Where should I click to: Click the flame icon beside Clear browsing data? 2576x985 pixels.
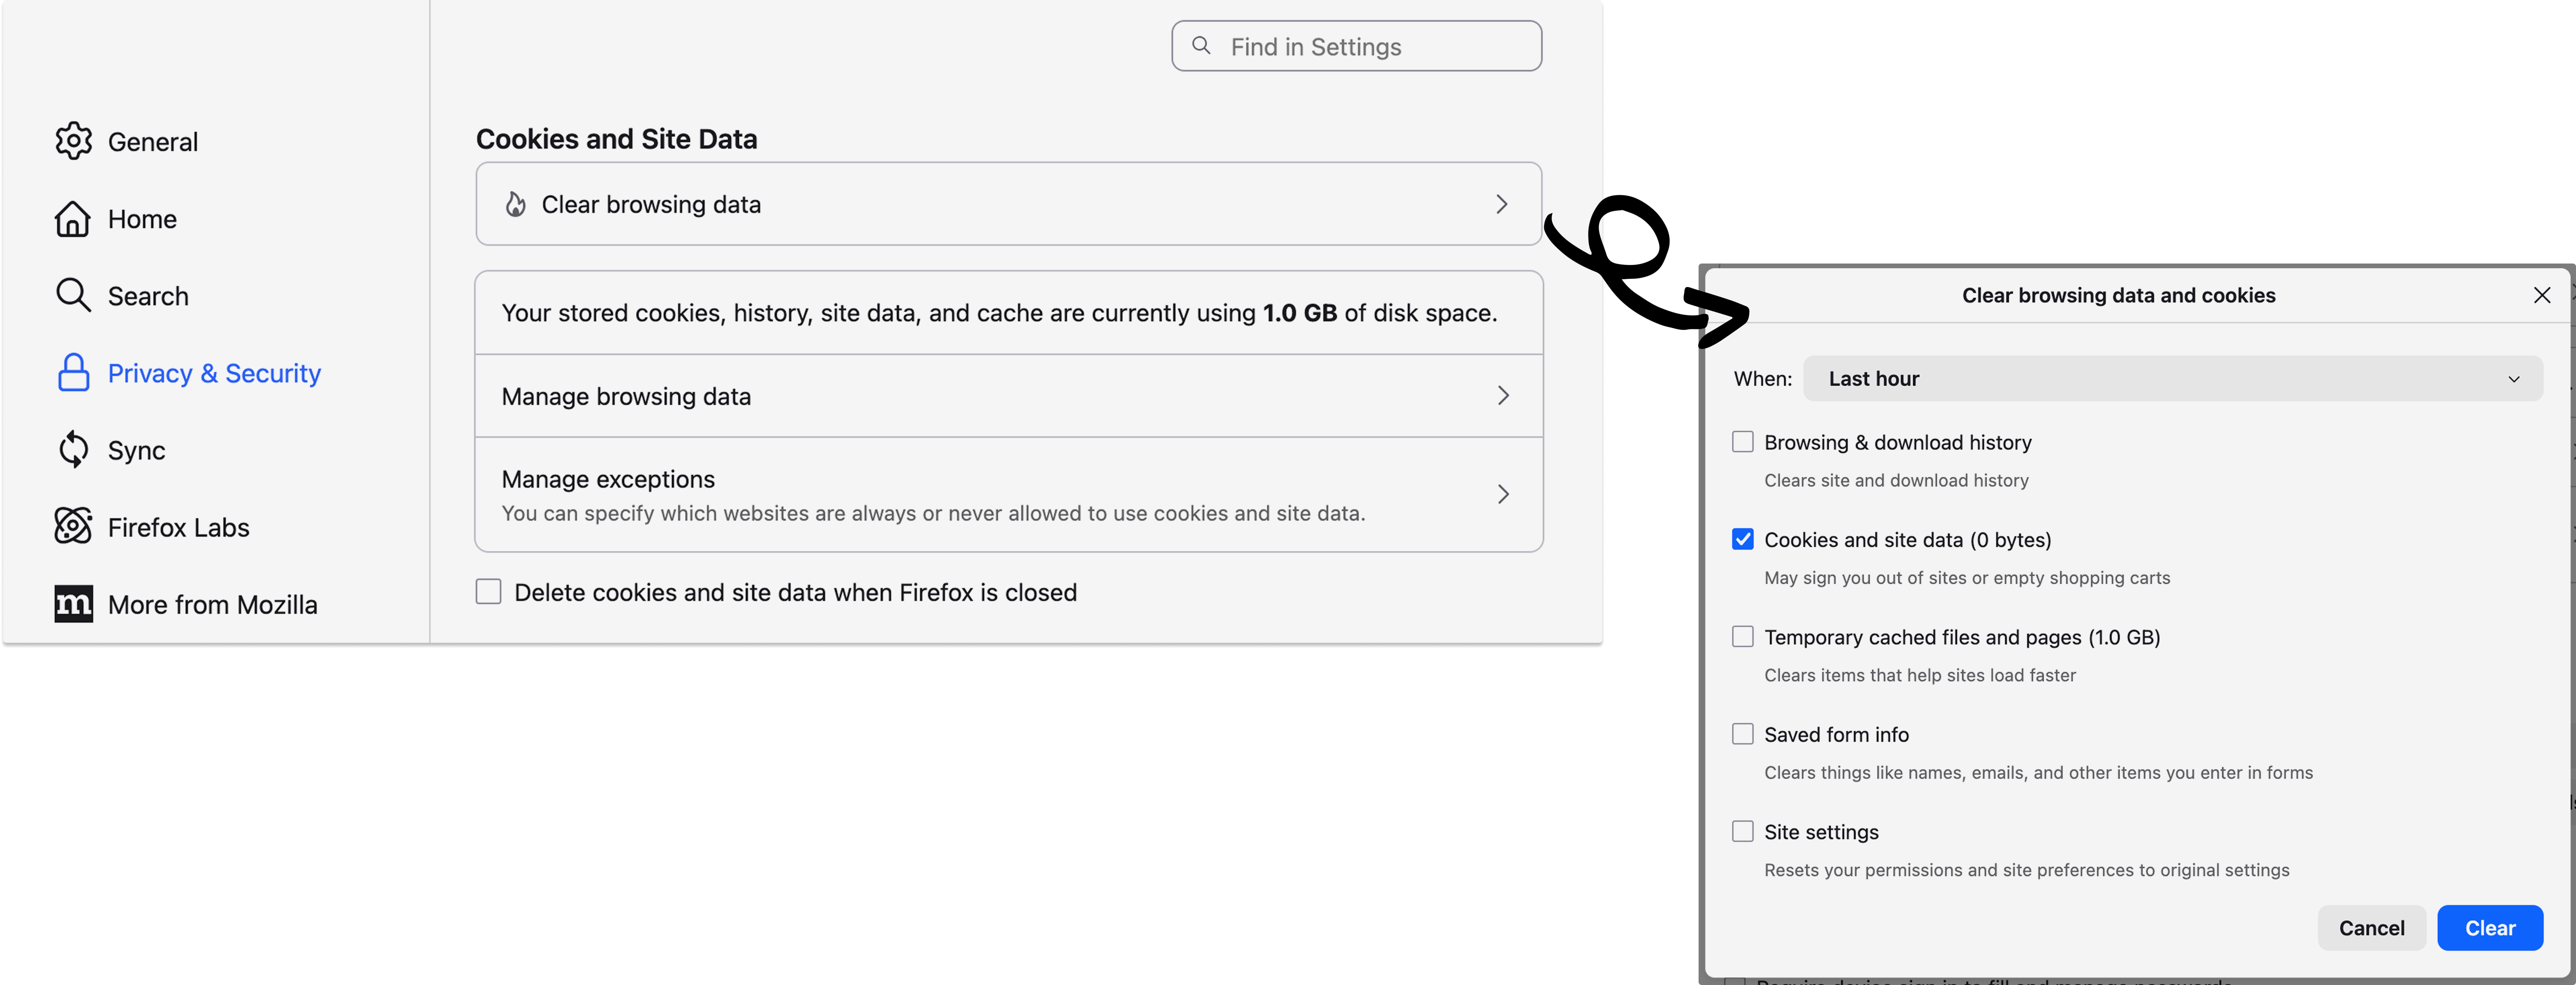[x=516, y=204]
